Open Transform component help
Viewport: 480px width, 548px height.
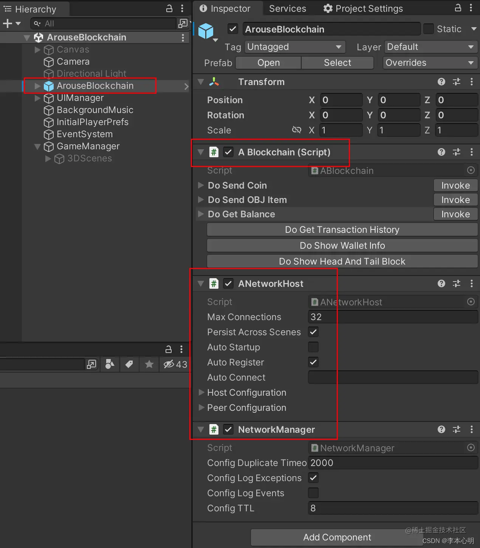click(x=441, y=82)
